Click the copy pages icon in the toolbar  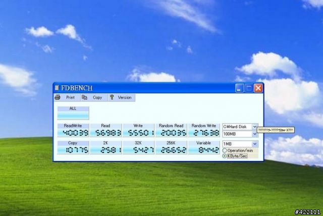coord(84,97)
